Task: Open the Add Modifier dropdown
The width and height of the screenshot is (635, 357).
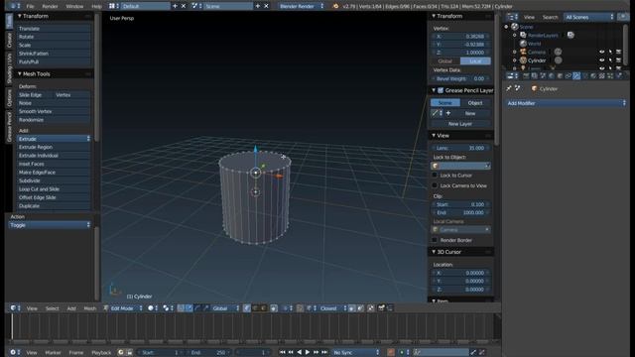Action: click(567, 103)
